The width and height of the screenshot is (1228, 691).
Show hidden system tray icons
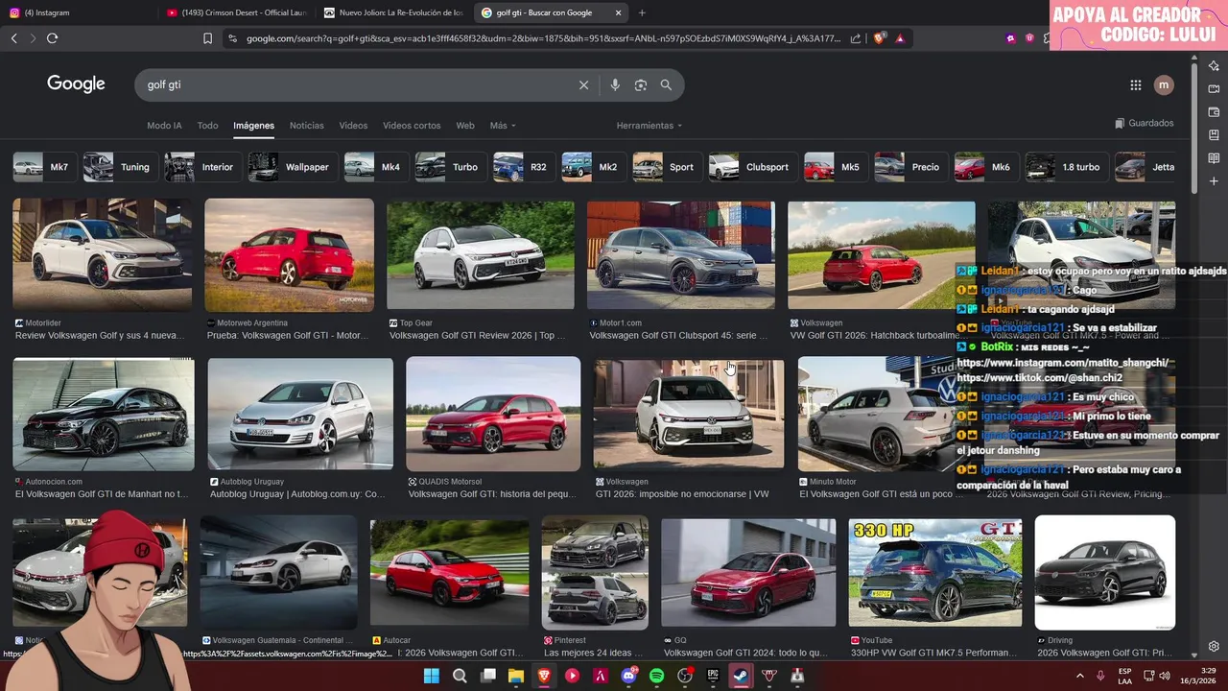coord(1079,676)
